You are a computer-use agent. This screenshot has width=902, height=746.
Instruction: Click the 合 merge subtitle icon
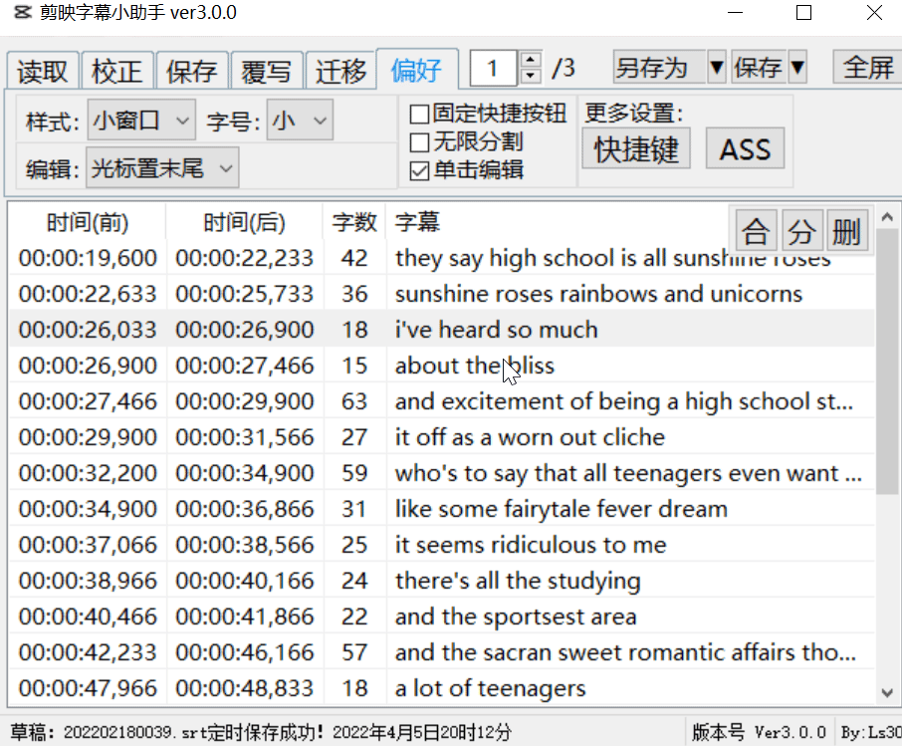(756, 229)
